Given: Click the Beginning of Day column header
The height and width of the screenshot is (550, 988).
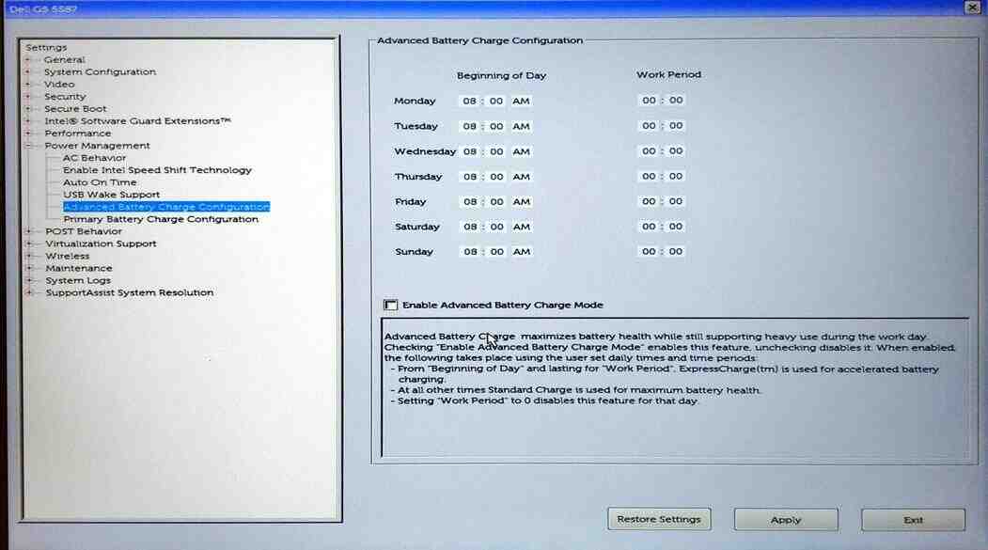Looking at the screenshot, I should click(502, 75).
